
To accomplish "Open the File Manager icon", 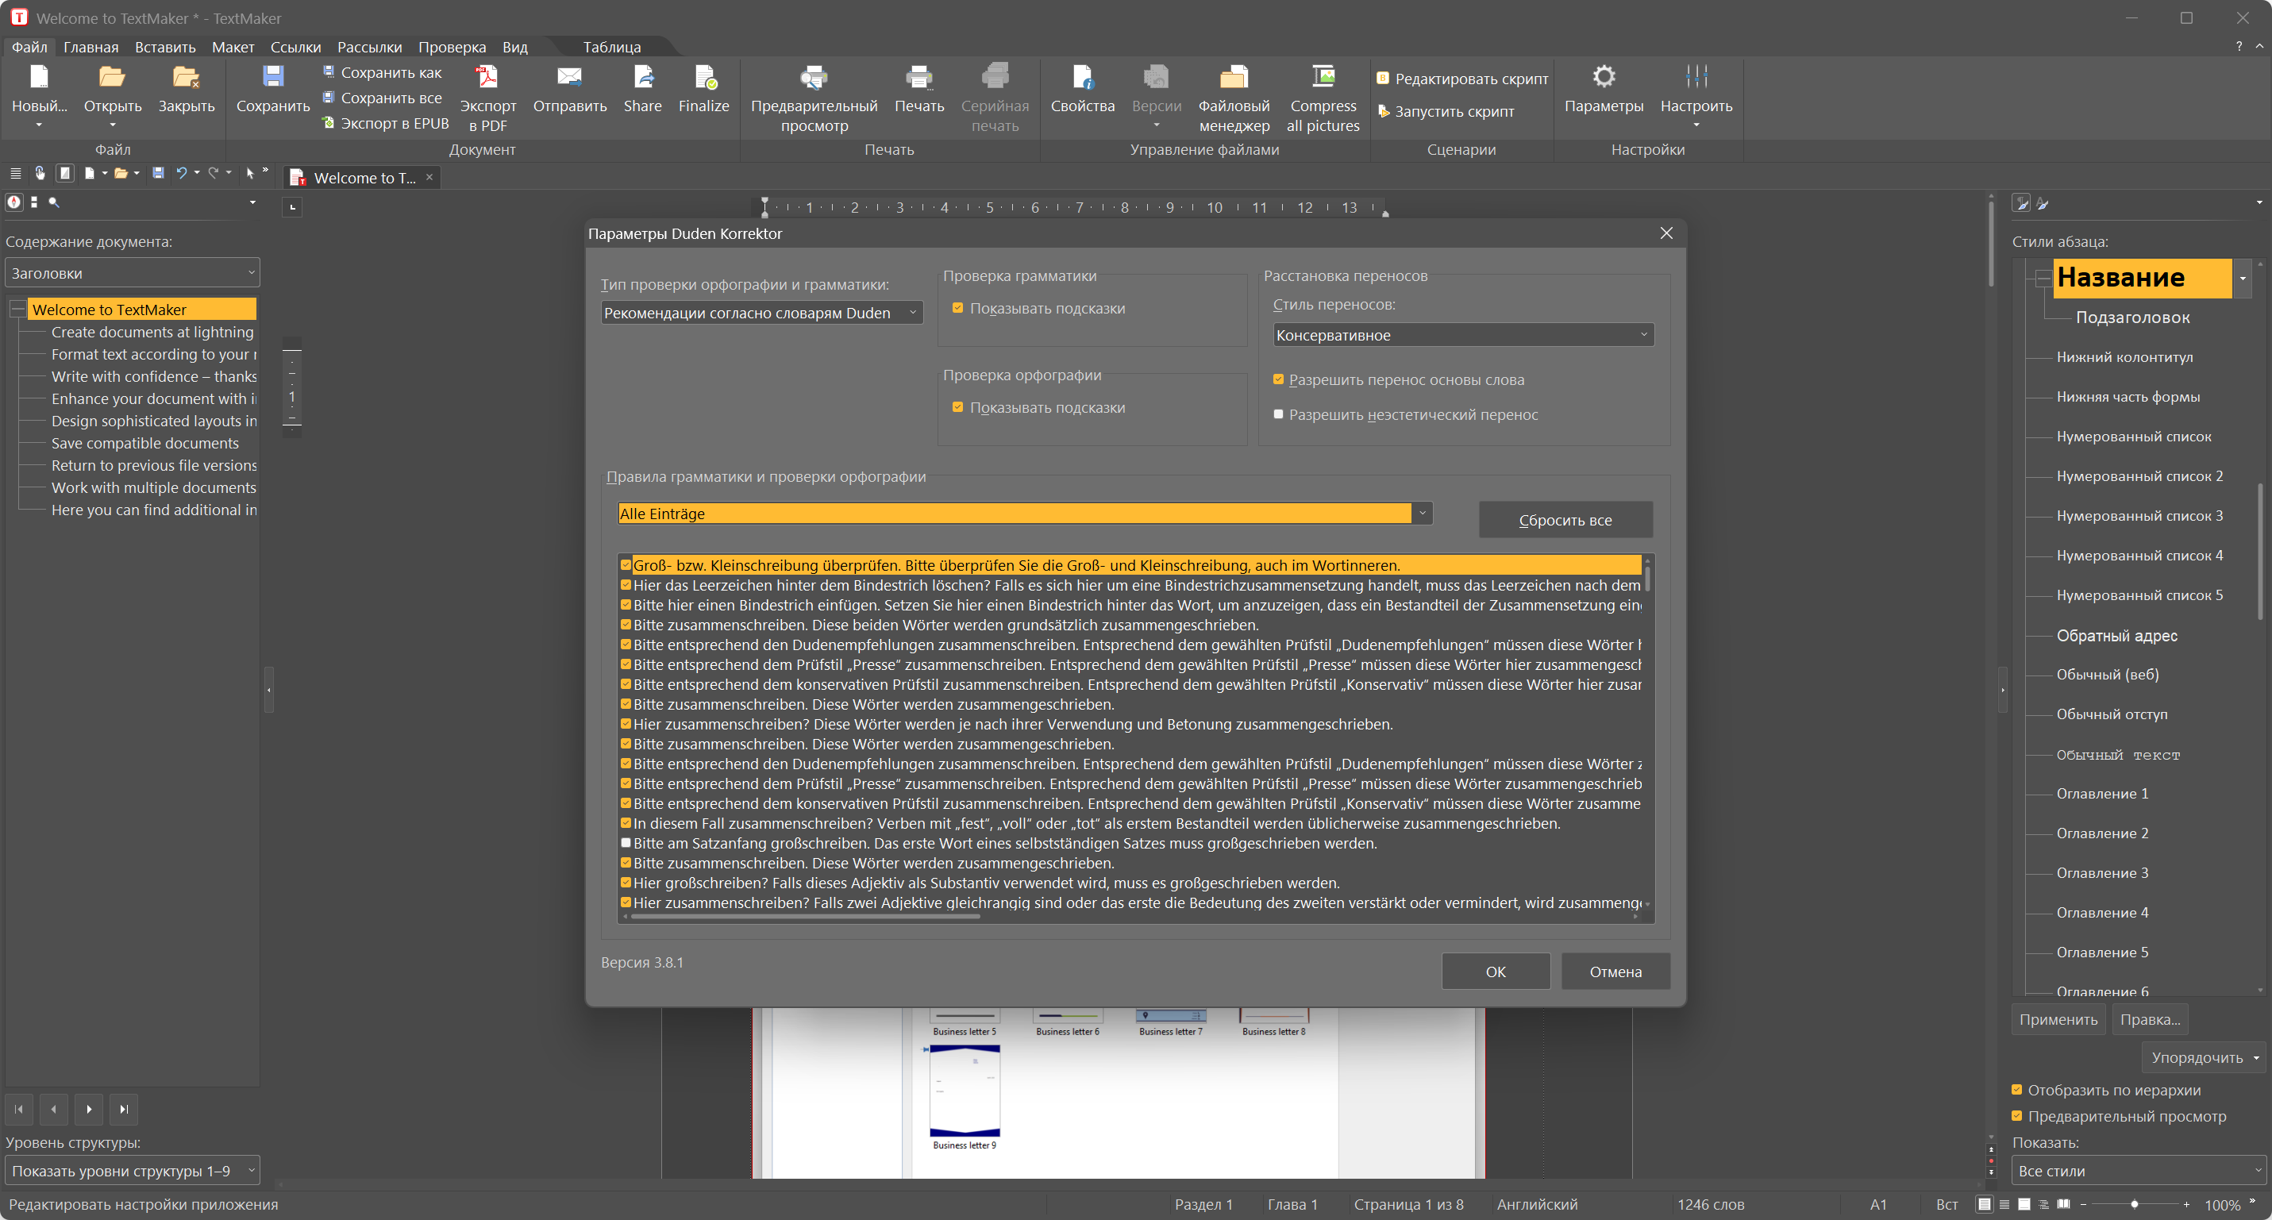I will (x=1233, y=79).
